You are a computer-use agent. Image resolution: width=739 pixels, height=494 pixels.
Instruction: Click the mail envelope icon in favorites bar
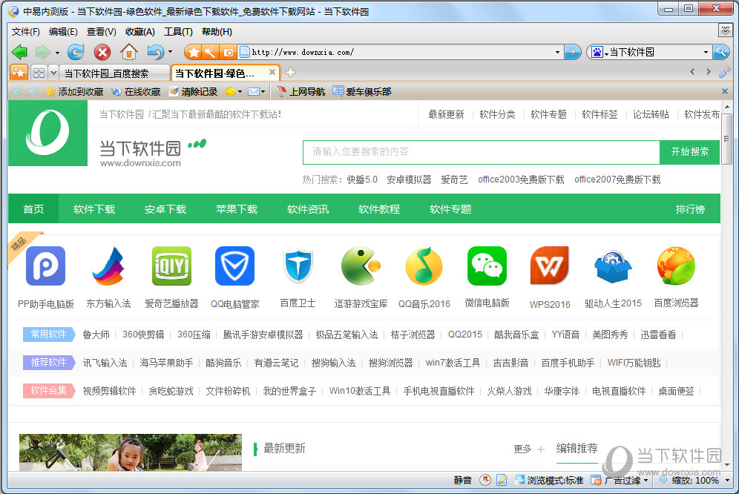(x=254, y=91)
